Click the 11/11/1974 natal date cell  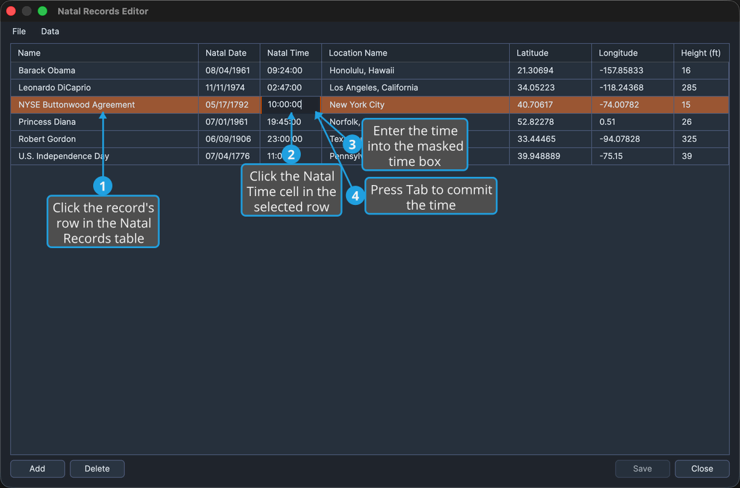[229, 87]
